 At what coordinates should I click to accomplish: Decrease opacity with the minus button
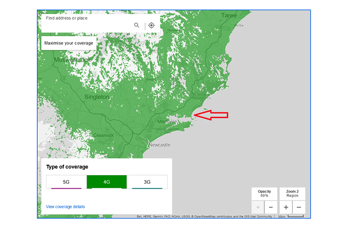(x=271, y=207)
